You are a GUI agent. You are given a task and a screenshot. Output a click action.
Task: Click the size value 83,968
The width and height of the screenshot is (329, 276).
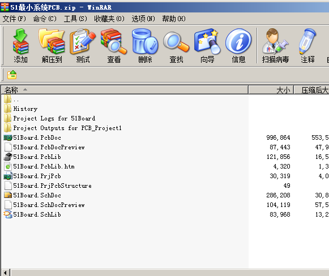pyautogui.click(x=280, y=214)
